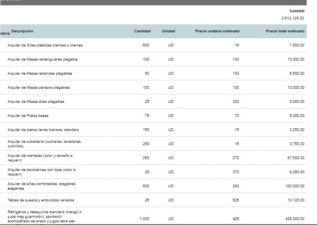The image size is (317, 225).
Task: Click total 100,000.00 for sillas confortables
Action: (x=295, y=186)
